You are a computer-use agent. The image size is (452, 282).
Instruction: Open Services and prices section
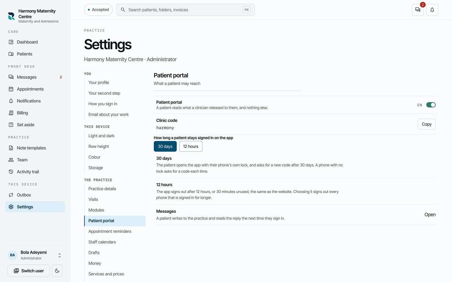(x=115, y=274)
